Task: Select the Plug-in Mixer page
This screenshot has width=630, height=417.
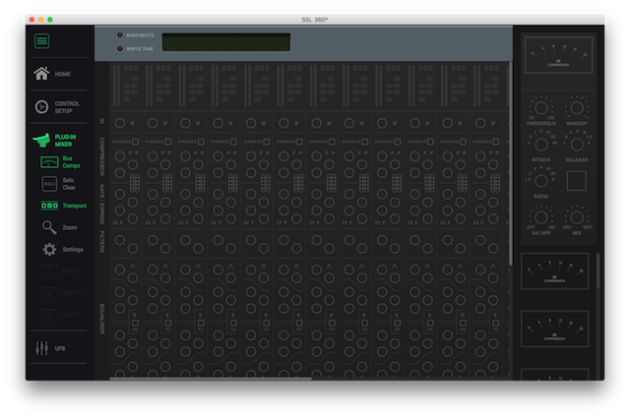Action: pos(55,141)
